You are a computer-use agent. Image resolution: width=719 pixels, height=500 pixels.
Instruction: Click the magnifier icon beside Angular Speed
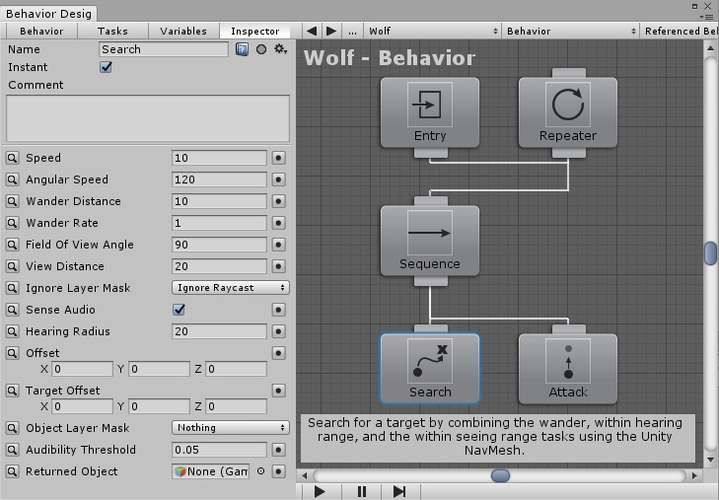pos(13,179)
